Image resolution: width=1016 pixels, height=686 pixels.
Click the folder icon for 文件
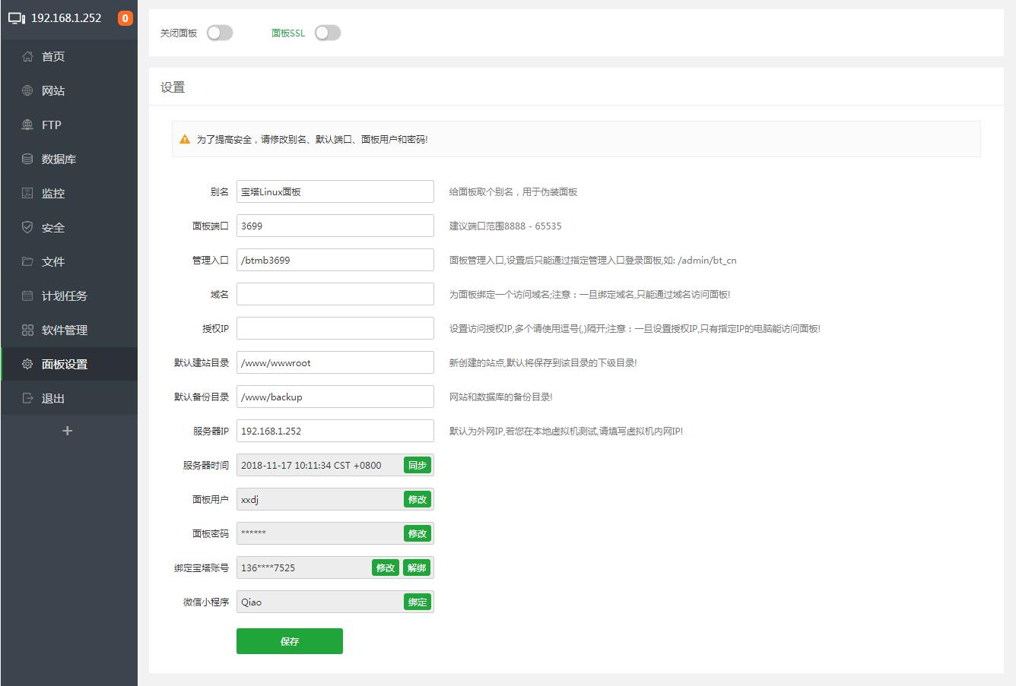(x=27, y=261)
